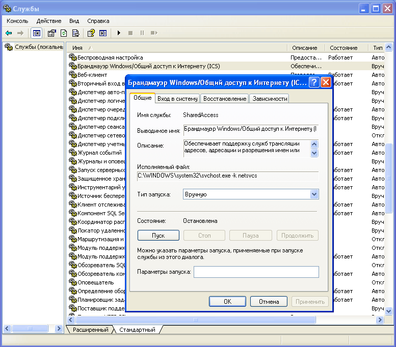Select the Беспроводная настройка service row
This screenshot has width=396, height=347.
click(226, 57)
